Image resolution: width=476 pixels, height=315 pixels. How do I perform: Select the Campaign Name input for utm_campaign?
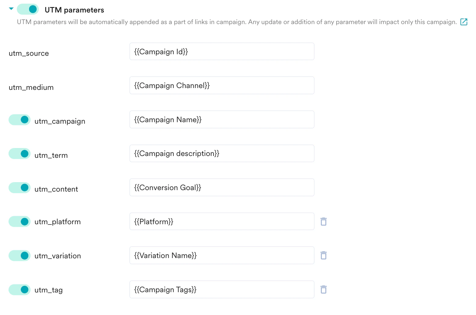222,119
